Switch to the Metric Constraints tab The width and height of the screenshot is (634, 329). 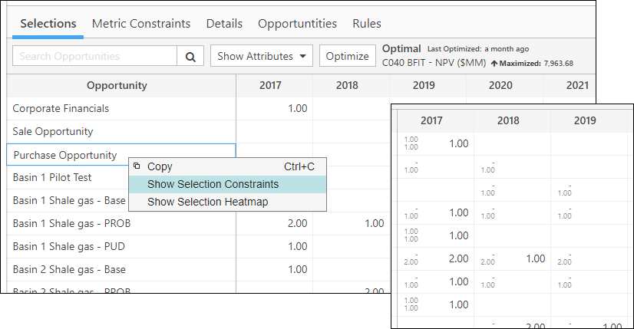click(x=141, y=24)
